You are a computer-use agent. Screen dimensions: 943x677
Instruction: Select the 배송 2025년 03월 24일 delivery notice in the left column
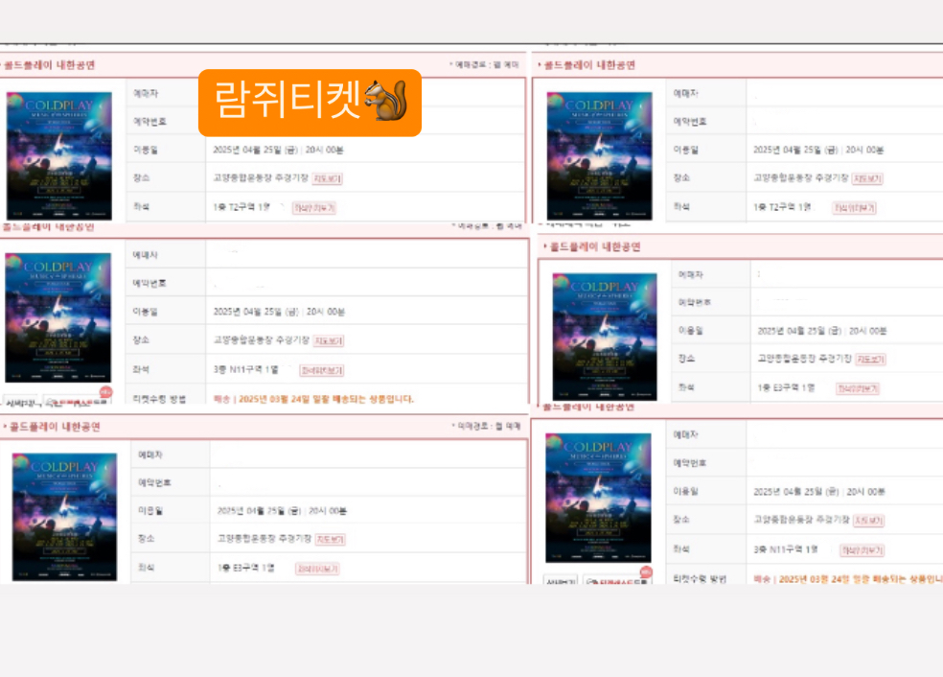tap(314, 399)
